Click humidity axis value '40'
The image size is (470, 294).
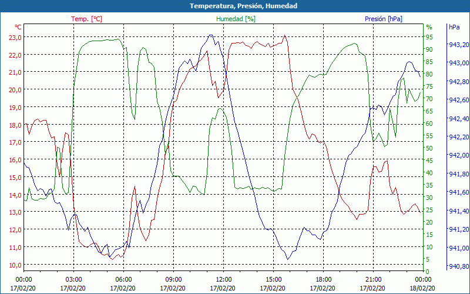click(x=429, y=173)
